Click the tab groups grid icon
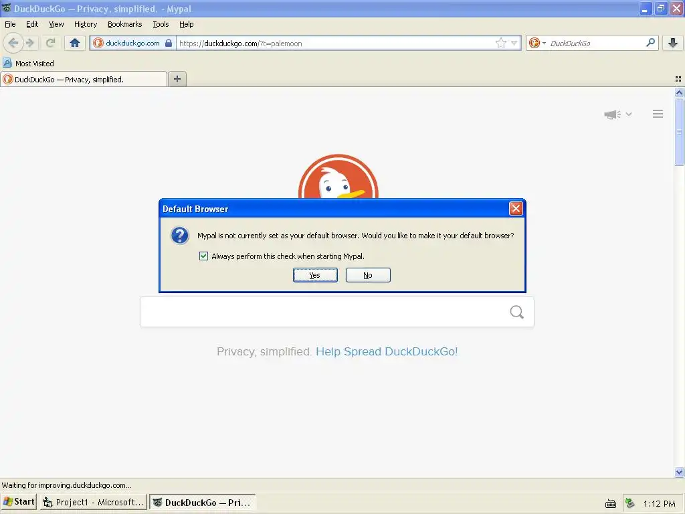The height and width of the screenshot is (514, 685). coord(678,79)
